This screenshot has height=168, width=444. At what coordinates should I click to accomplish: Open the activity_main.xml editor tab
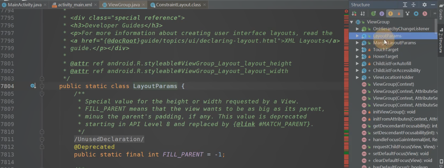[x=72, y=5]
